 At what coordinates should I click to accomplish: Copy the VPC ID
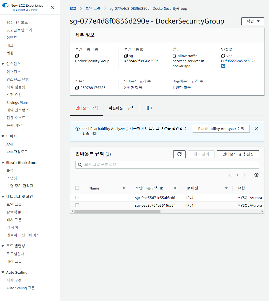coord(223,56)
